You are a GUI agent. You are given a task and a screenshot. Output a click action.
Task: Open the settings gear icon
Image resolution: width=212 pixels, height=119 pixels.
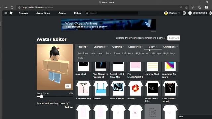click(x=210, y=13)
